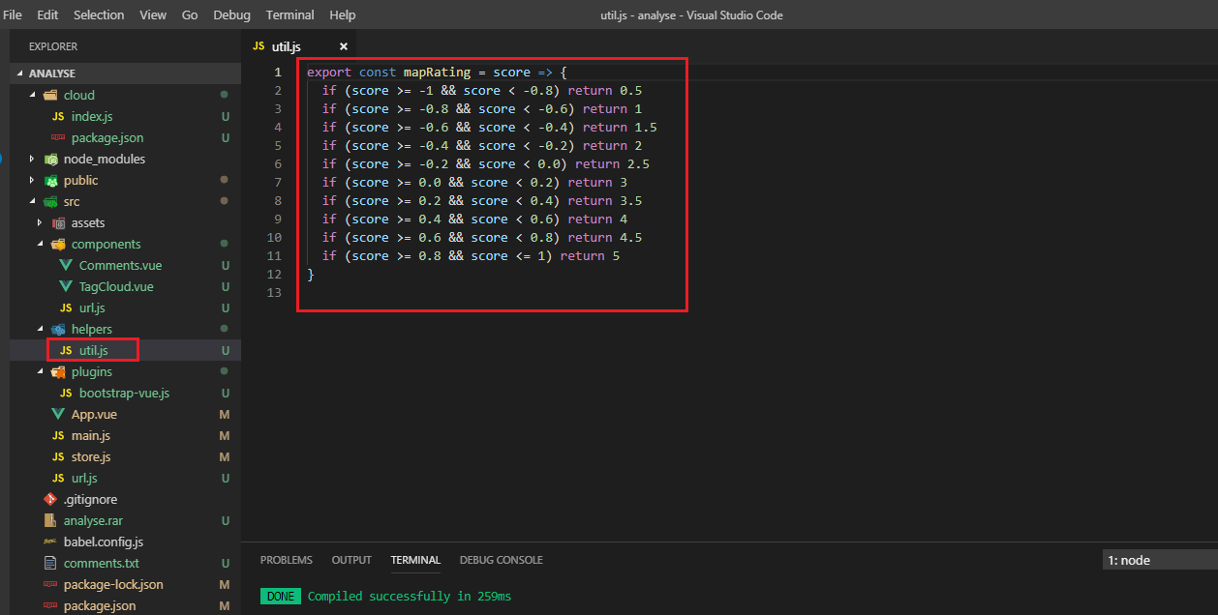Click the archive icon beside analyse.rar
Screen dimensions: 1218x615
click(x=50, y=520)
